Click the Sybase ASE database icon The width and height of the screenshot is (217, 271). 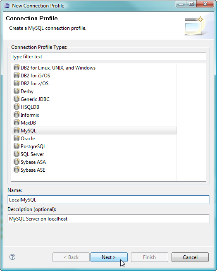(x=17, y=170)
